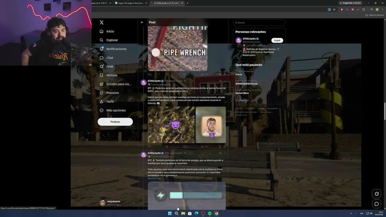Open the X logo home link
The width and height of the screenshot is (386, 217).
(102, 23)
